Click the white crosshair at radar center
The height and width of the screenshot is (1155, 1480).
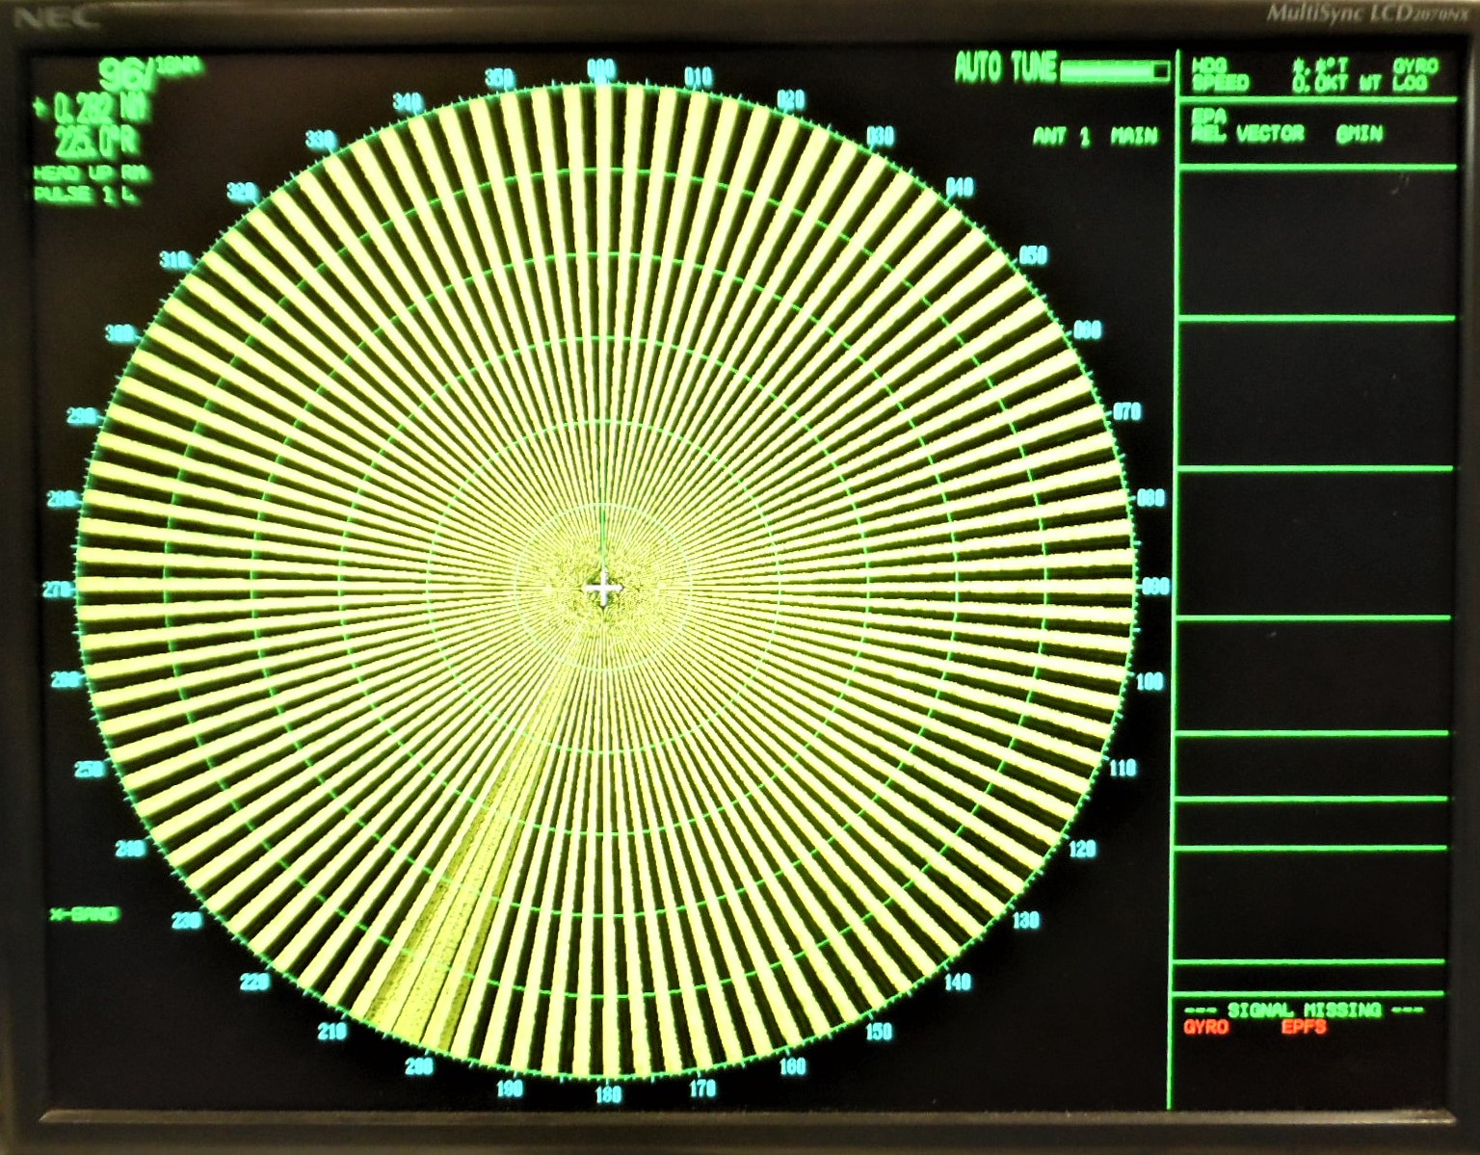(x=604, y=589)
